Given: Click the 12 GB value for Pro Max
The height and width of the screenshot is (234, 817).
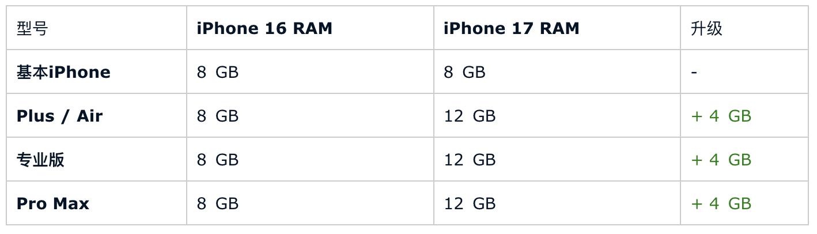Looking at the screenshot, I should point(470,203).
